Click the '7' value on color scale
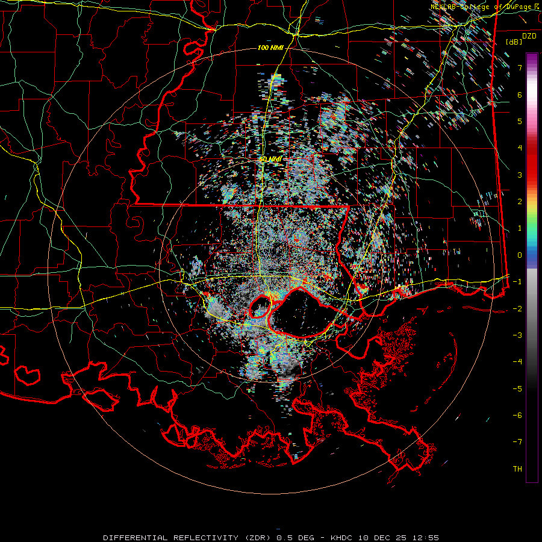 click(520, 67)
